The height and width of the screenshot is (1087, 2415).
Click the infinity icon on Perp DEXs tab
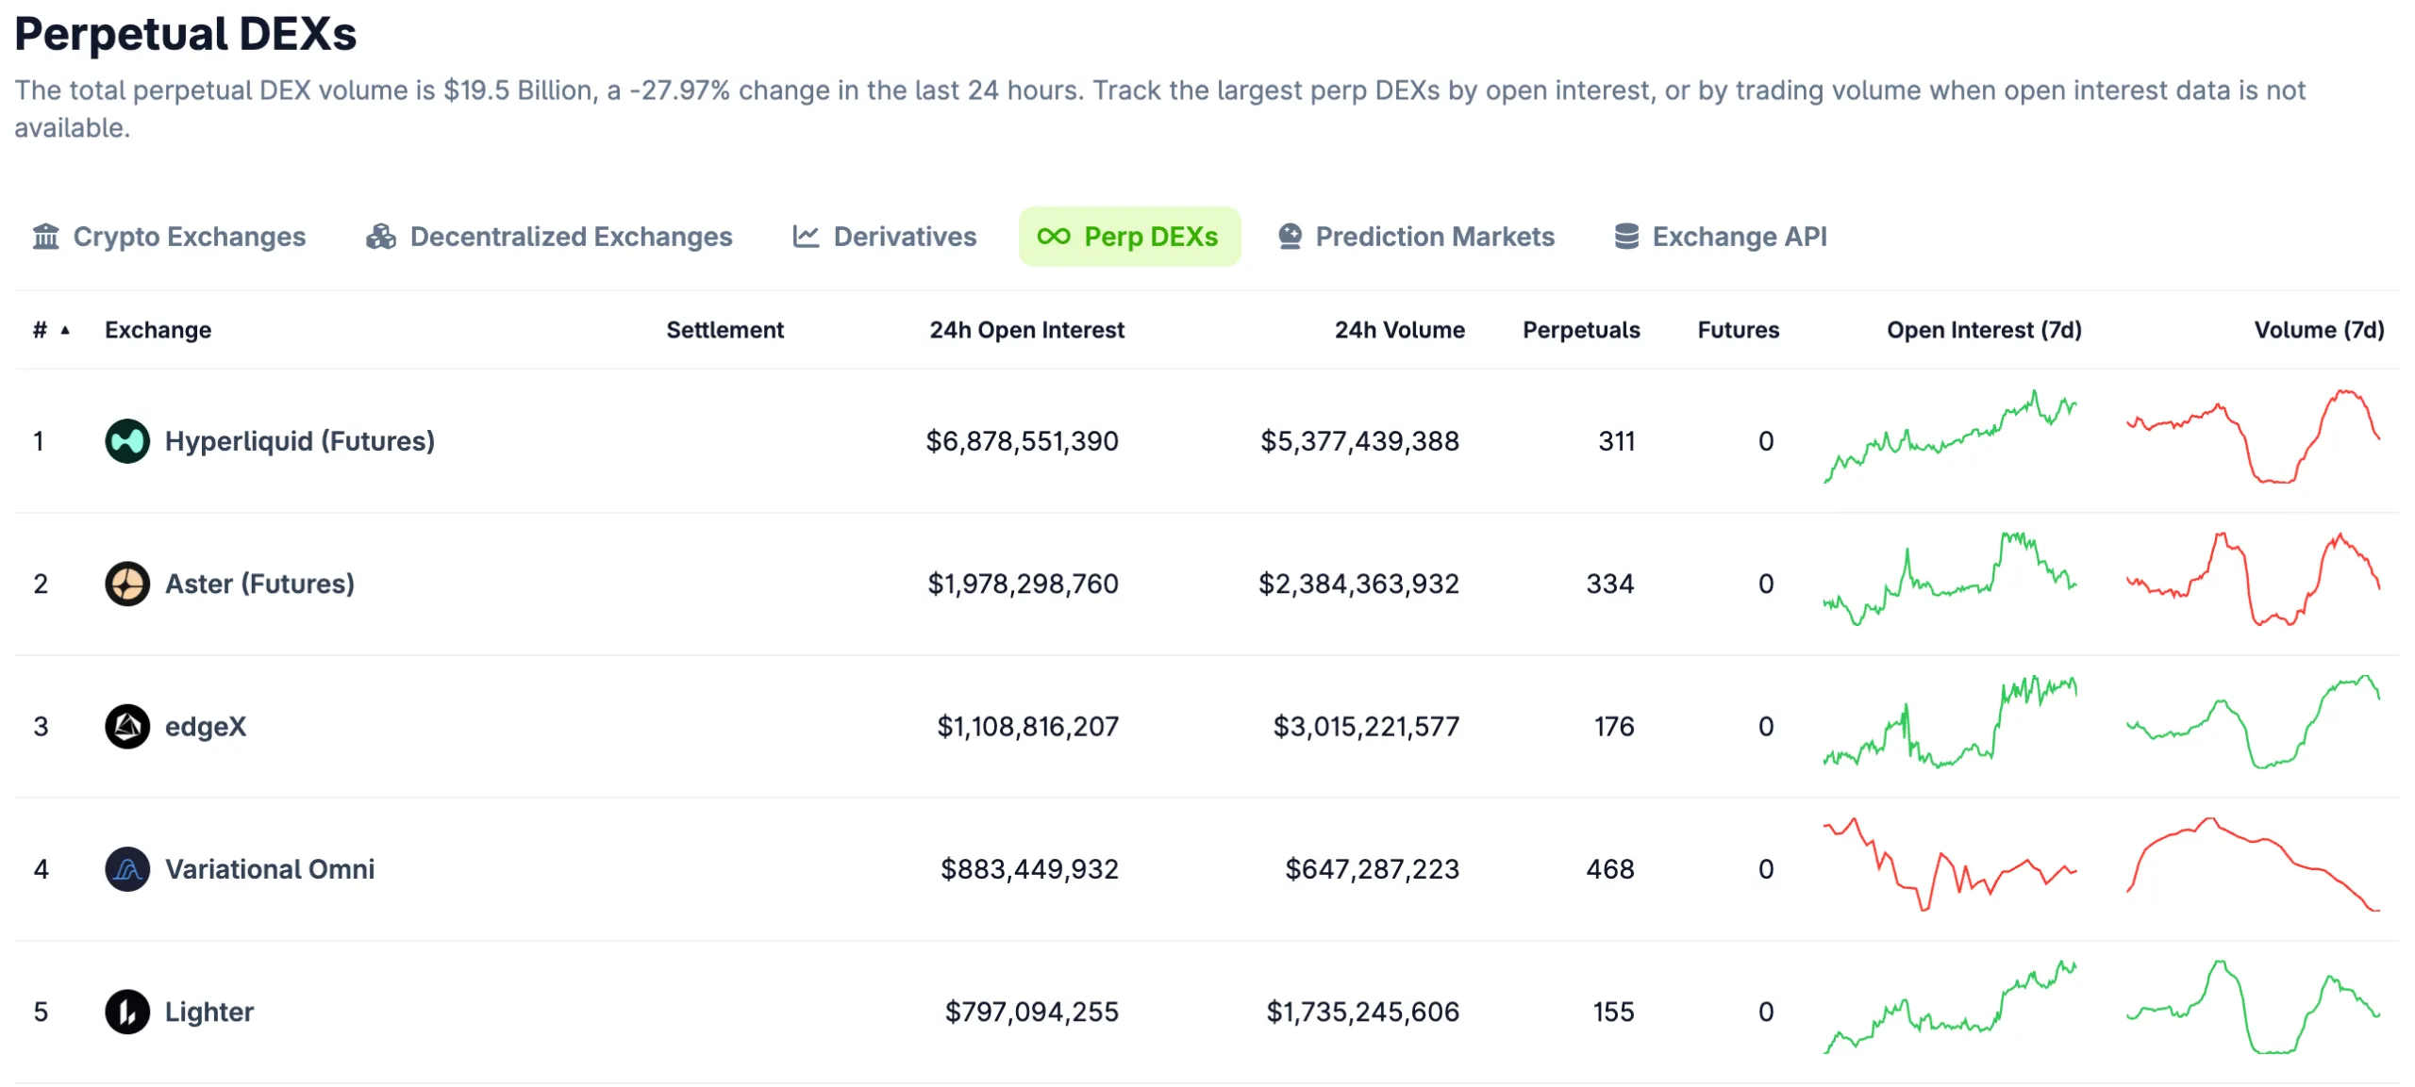1053,237
